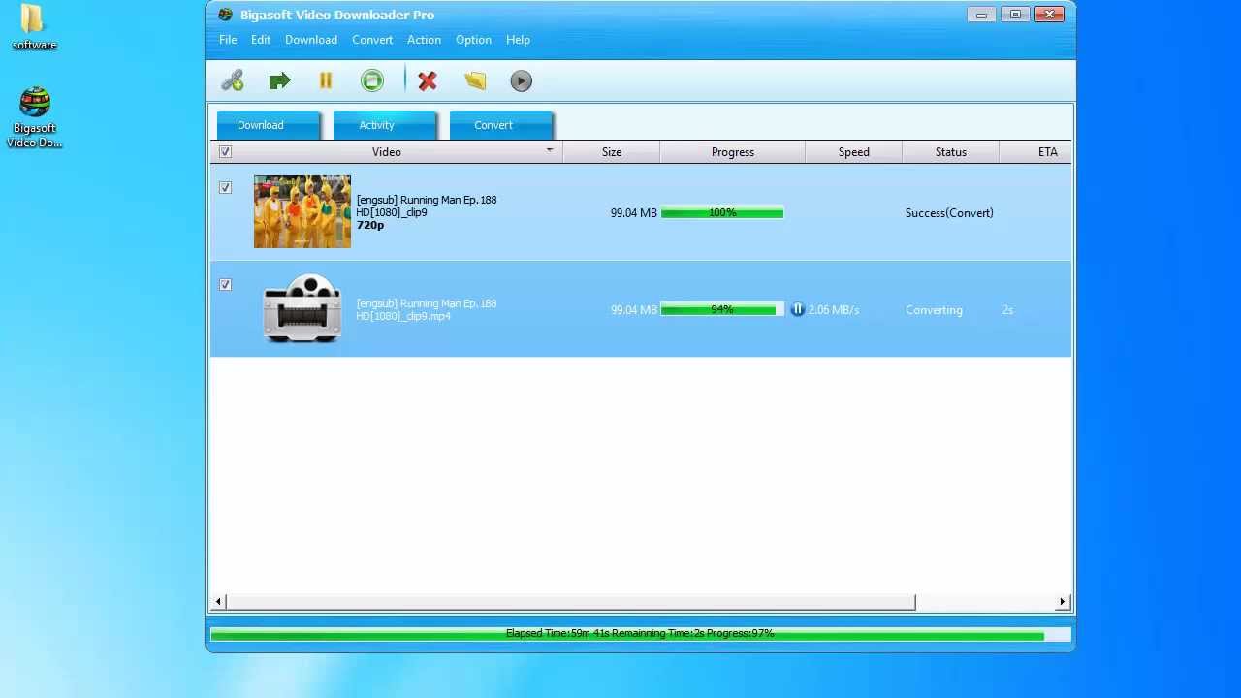Click the first row 99.04 MB size
The width and height of the screenshot is (1241, 698).
point(633,213)
